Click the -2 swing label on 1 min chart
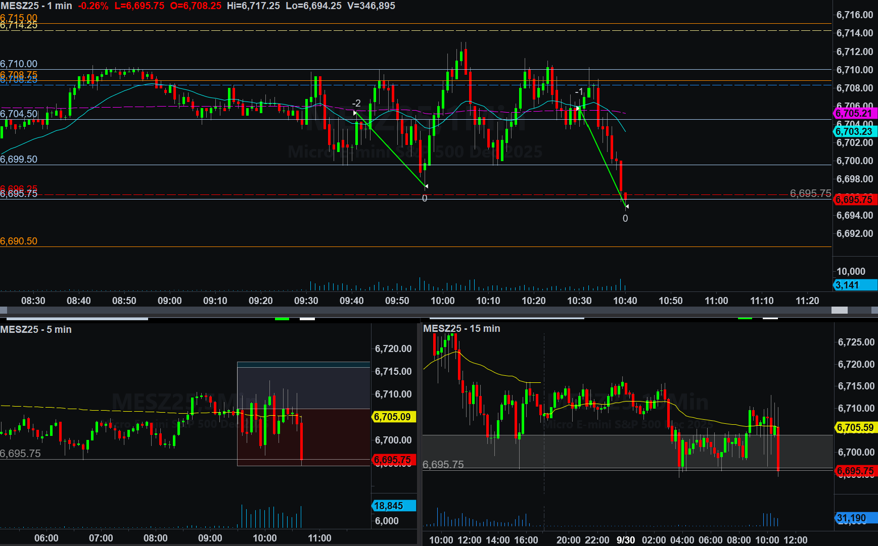 point(356,103)
